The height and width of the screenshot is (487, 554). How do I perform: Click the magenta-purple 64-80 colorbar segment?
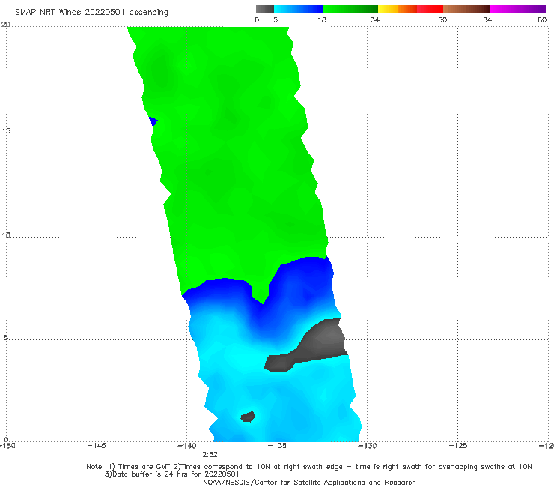point(518,9)
